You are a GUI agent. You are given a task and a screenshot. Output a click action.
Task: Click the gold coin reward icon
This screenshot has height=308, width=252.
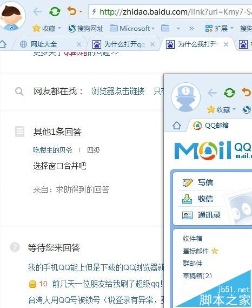(32, 284)
